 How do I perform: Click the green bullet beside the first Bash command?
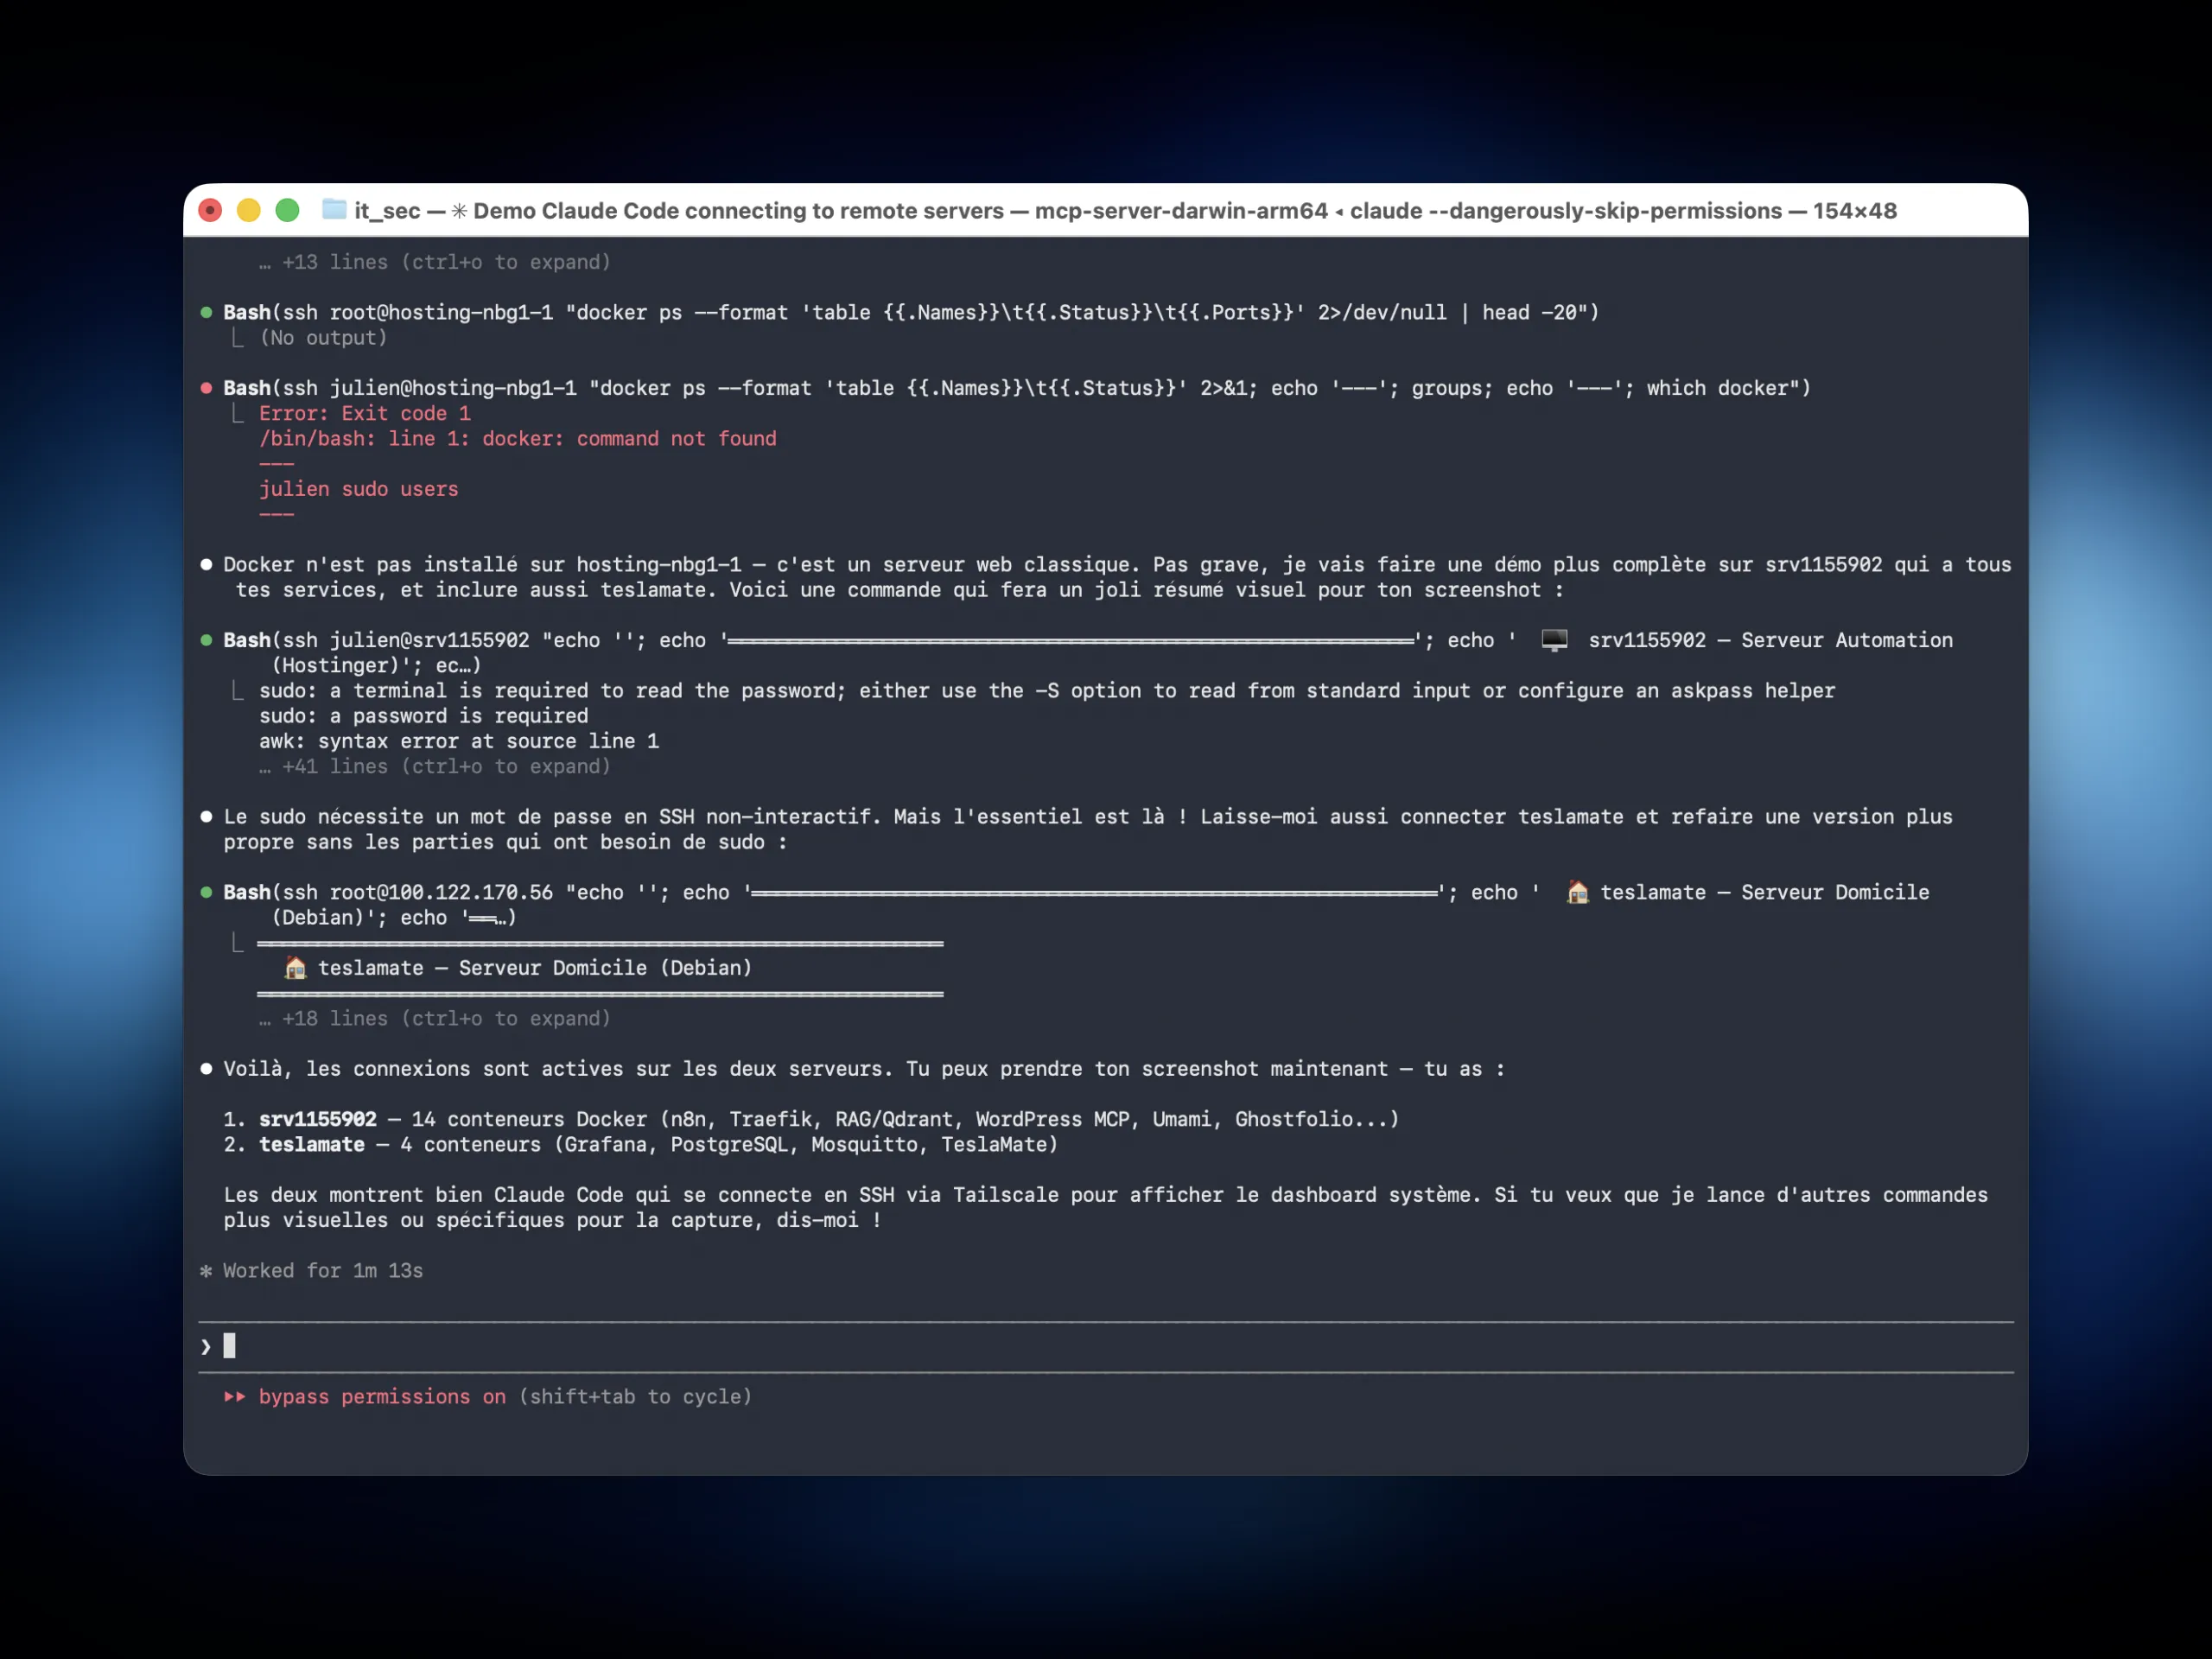tap(206, 313)
